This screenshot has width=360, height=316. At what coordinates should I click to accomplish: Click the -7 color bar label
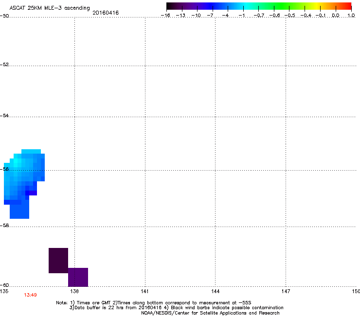click(210, 16)
